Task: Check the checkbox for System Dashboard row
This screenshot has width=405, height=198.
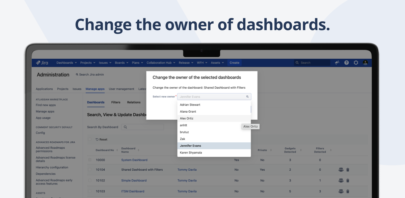Action: 89,160
